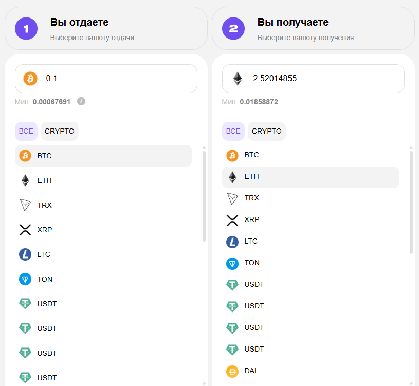This screenshot has height=386, width=419.
Task: Choose TON label in the receive currency list
Action: pyautogui.click(x=252, y=263)
